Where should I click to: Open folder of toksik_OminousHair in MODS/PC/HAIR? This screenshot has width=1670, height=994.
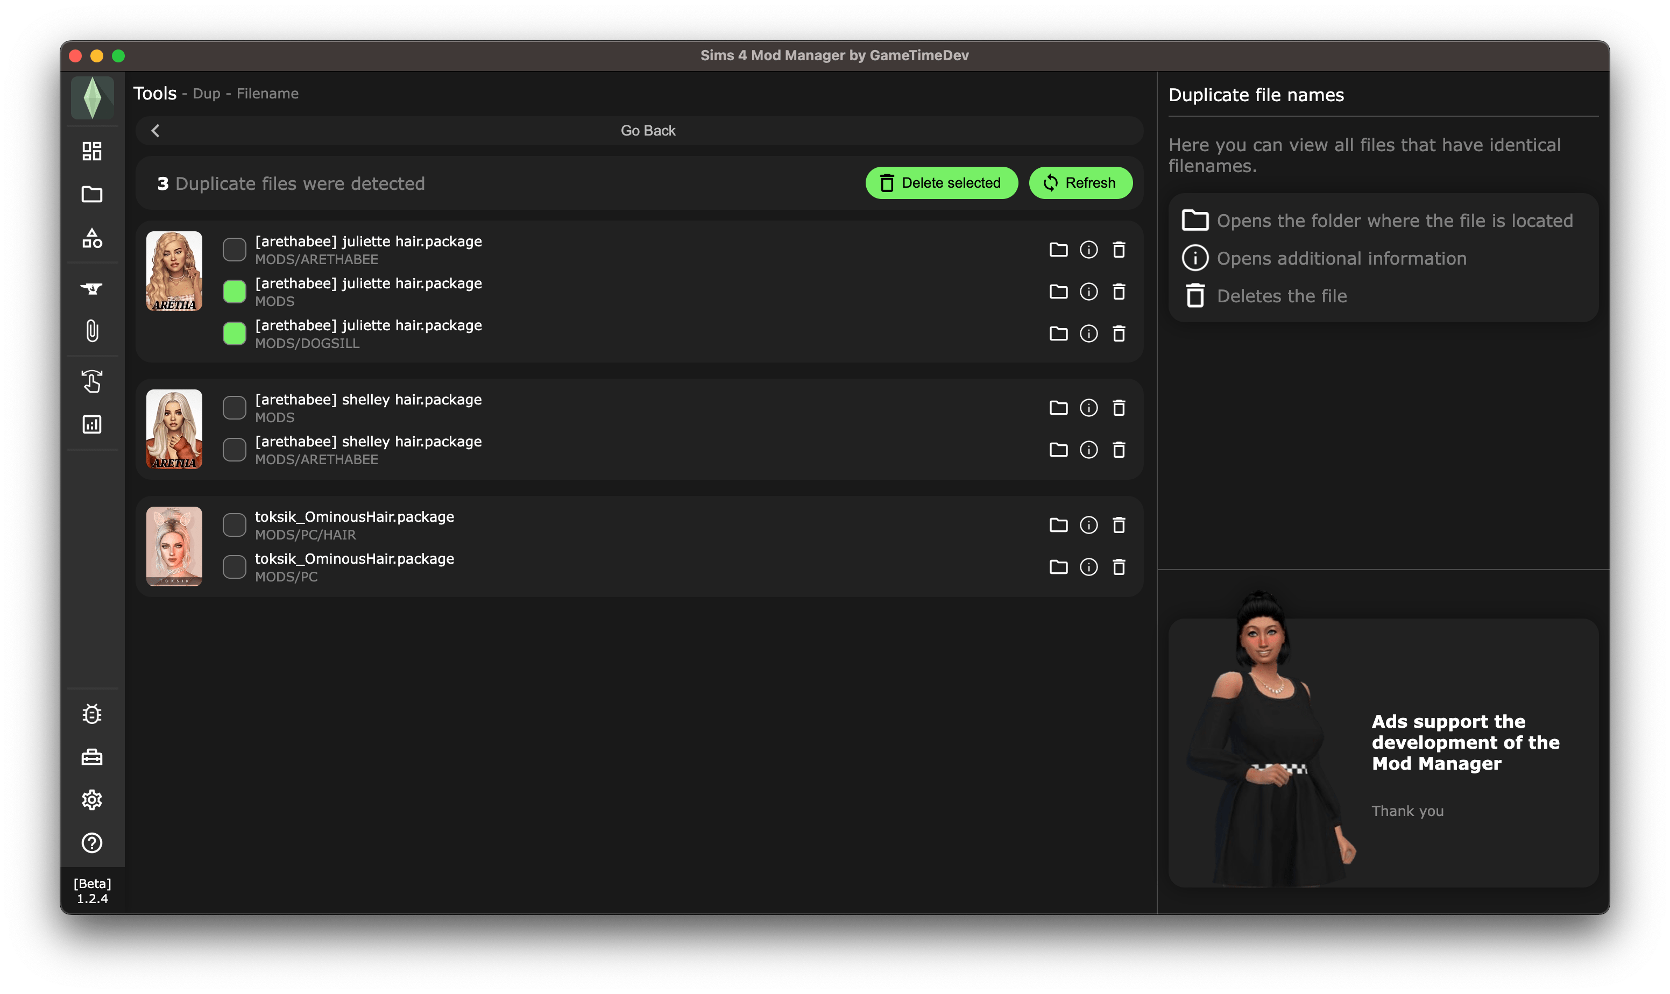click(x=1058, y=525)
